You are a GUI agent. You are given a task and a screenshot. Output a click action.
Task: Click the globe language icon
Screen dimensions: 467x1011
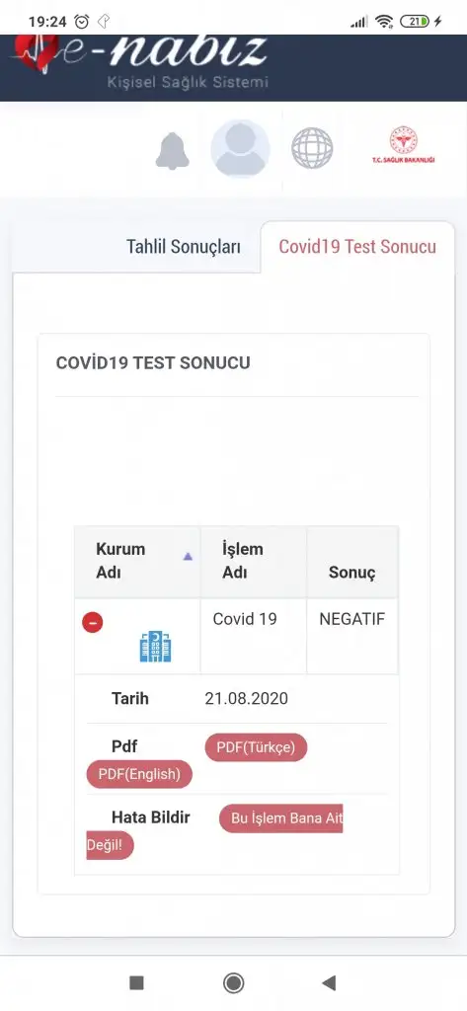312,148
